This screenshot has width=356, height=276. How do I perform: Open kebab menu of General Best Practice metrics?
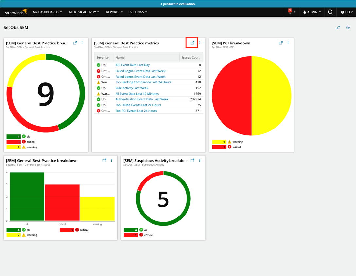200,43
